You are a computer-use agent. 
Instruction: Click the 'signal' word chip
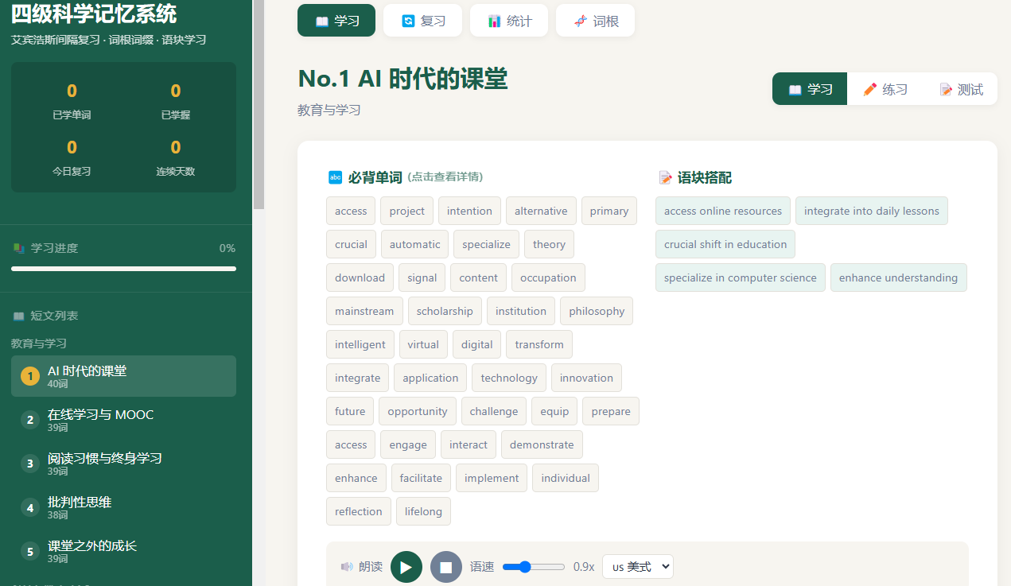tap(422, 277)
